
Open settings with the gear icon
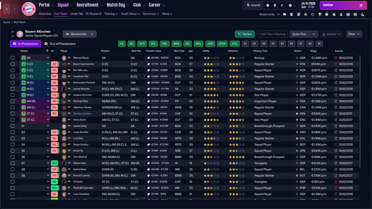pyautogui.click(x=290, y=5)
